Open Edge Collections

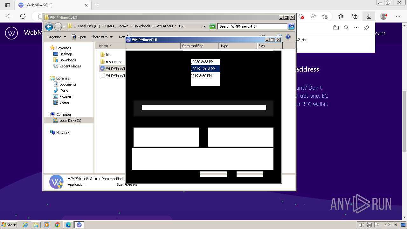coord(355,16)
